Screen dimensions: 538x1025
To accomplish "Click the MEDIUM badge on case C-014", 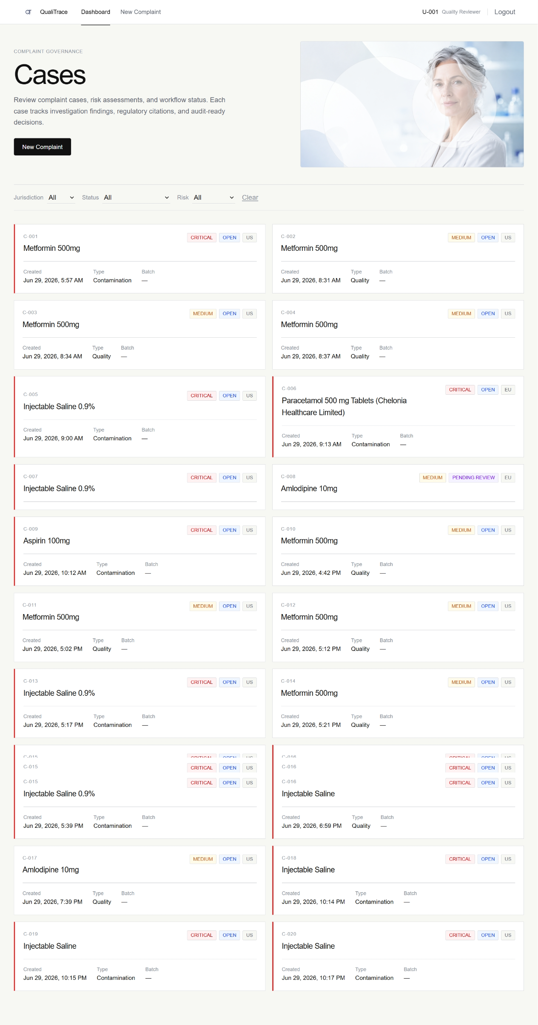I will pos(461,682).
